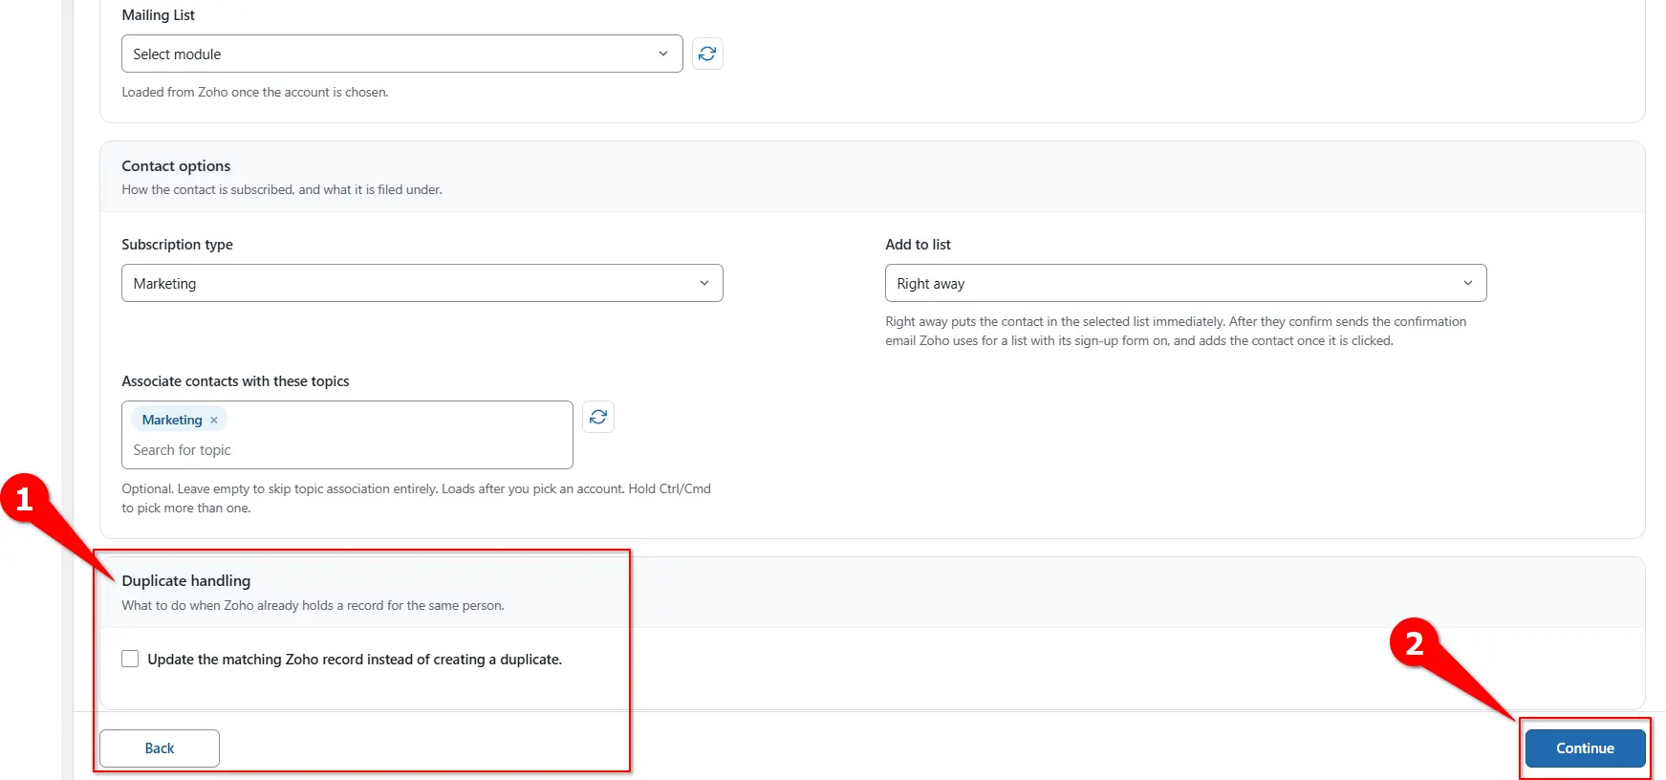Image resolution: width=1666 pixels, height=780 pixels.
Task: Proceed with the Continue button
Action: 1585,748
